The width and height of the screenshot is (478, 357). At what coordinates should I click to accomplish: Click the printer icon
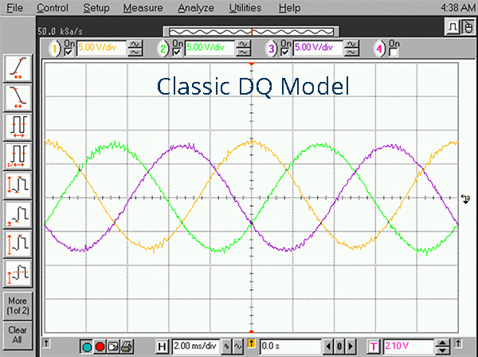coord(126,347)
